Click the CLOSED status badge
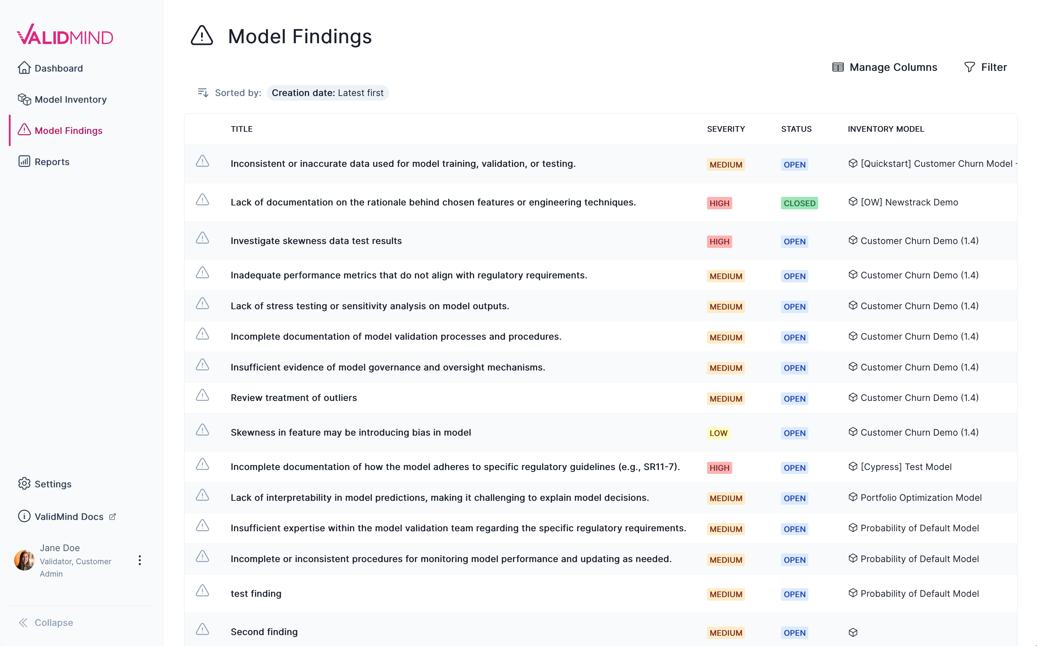The width and height of the screenshot is (1037, 646). coord(799,203)
